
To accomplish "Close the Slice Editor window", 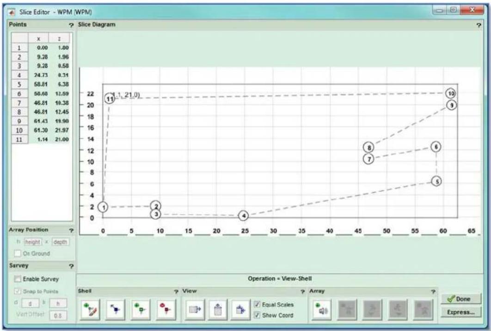I will pos(472,10).
